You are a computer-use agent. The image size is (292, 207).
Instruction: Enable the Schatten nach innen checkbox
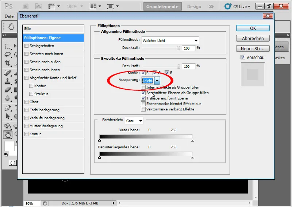[26, 54]
